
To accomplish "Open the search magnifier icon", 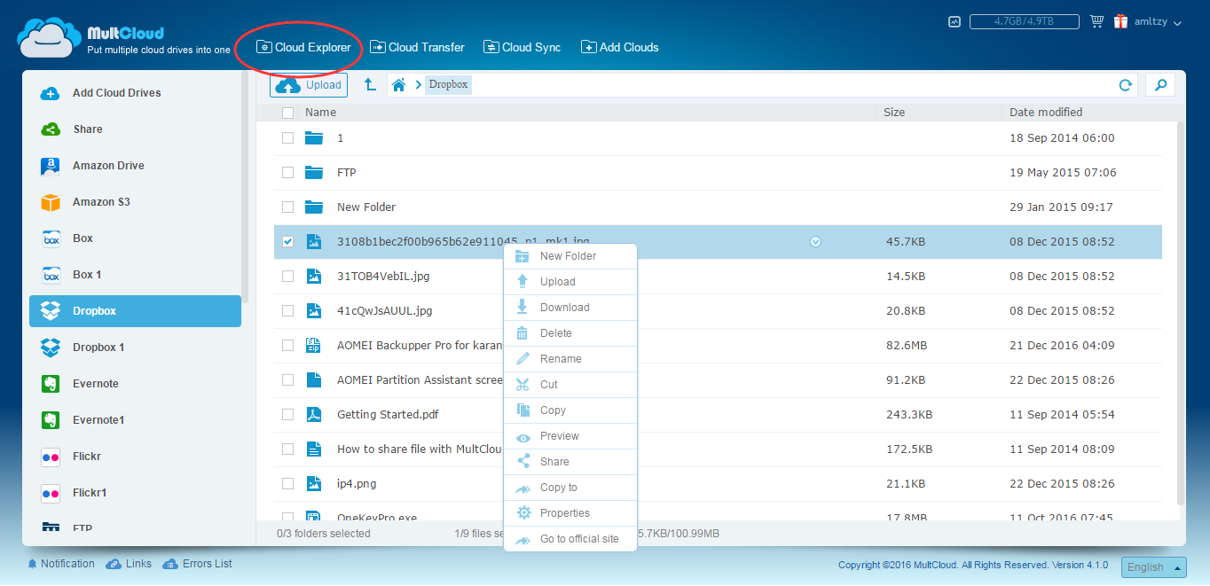I will (1160, 85).
